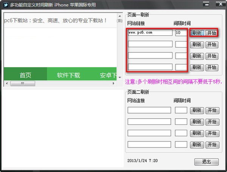Click the magenta 注意 warning text

[x=173, y=82]
